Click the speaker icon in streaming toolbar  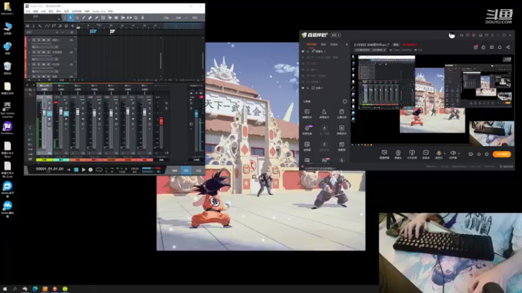453,153
